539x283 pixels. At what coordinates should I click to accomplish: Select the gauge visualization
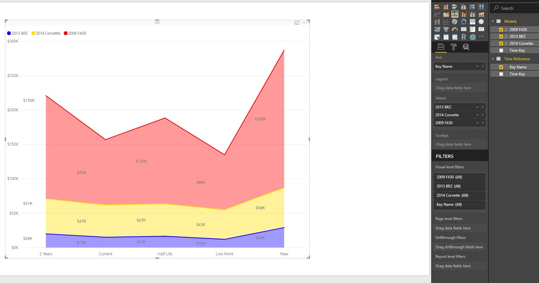tap(455, 29)
